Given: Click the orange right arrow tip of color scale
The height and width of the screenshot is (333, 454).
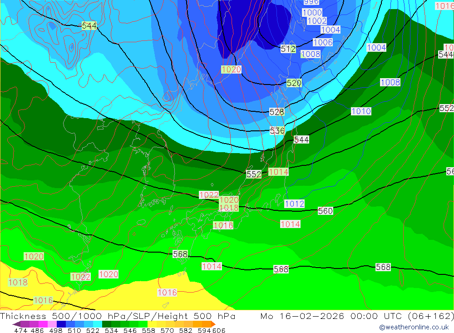Looking at the screenshot, I should 213,324.
